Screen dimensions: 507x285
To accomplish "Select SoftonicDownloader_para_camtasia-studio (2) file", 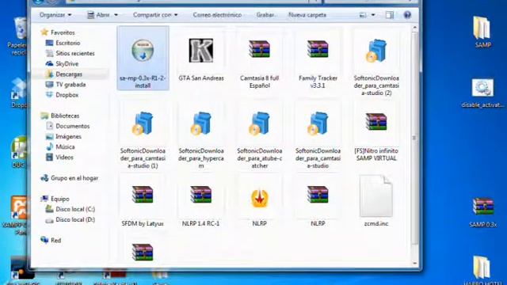I will [376, 66].
